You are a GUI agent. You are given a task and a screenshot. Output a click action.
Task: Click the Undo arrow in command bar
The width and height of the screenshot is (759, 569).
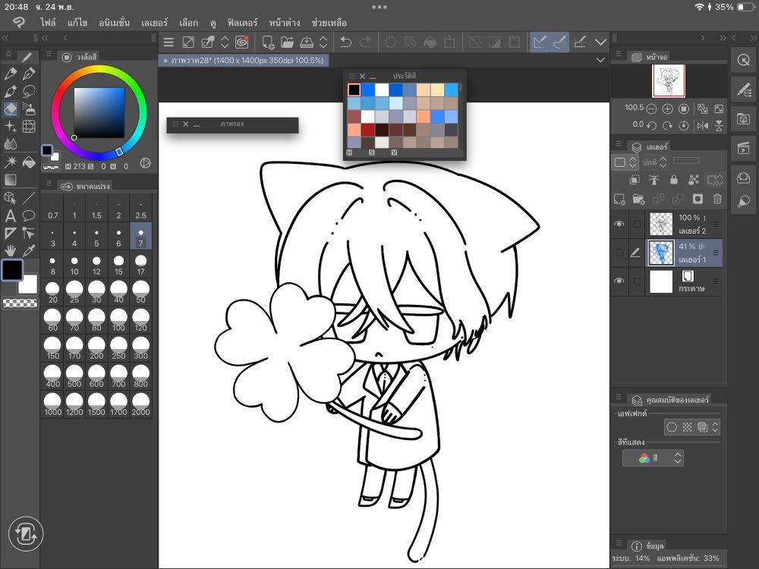click(x=345, y=42)
